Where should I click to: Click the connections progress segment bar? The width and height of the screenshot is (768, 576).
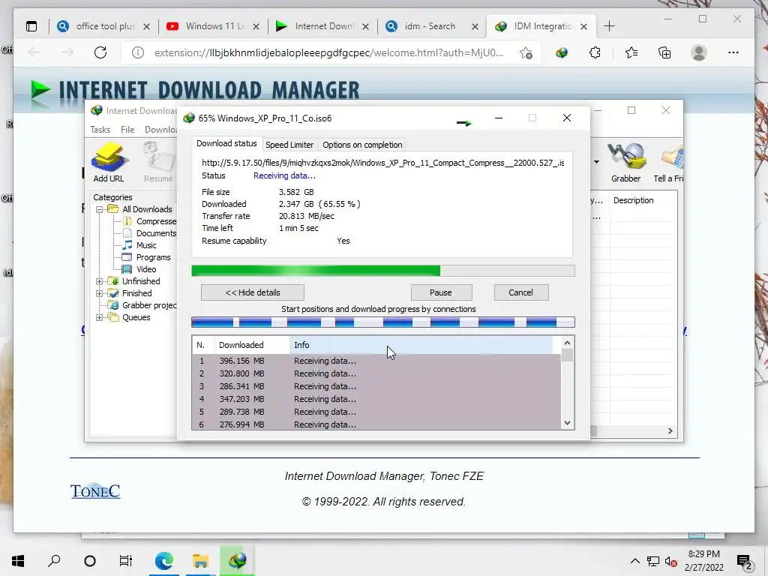pos(383,322)
